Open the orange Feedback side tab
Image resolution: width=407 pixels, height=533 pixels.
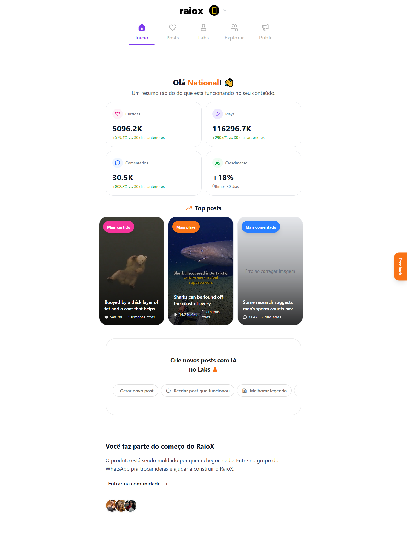coord(400,266)
